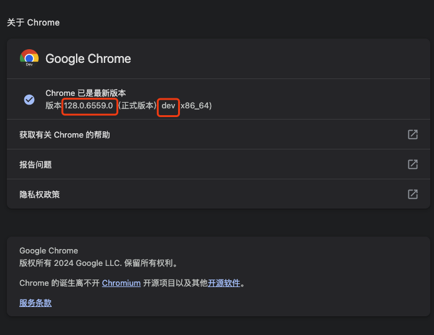Screen dimensions: 434x335
Task: Click the version number 128.0.6559.0
Action: click(88, 105)
